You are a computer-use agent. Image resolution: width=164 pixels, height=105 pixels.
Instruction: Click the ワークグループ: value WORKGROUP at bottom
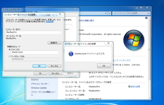pyautogui.click(x=95, y=99)
